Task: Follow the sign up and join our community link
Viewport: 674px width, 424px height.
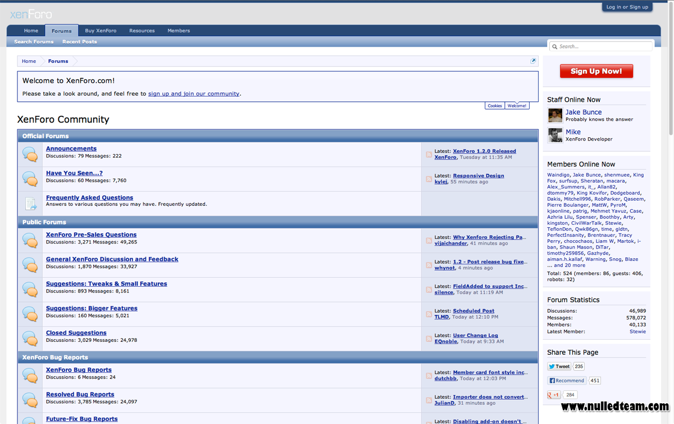Action: point(194,94)
